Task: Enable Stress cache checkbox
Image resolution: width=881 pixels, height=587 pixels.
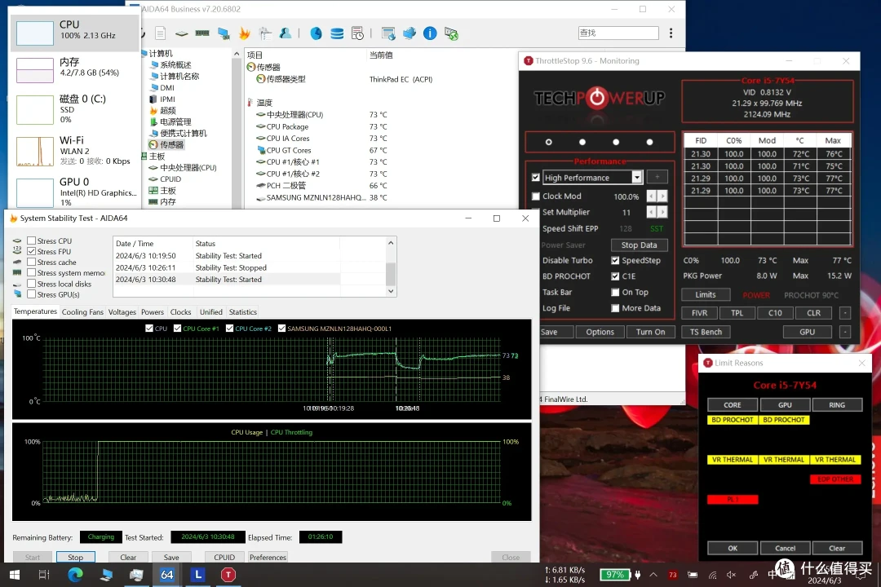Action: pyautogui.click(x=32, y=262)
